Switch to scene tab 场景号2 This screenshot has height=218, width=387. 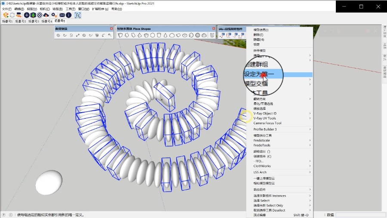pos(21,21)
